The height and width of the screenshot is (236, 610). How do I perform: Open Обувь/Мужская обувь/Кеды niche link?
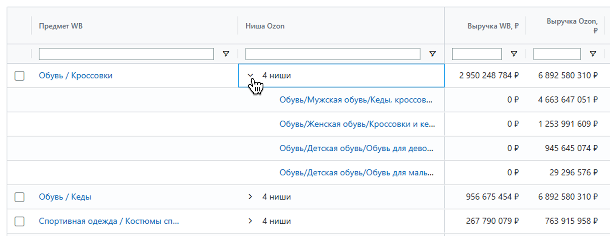coord(355,100)
